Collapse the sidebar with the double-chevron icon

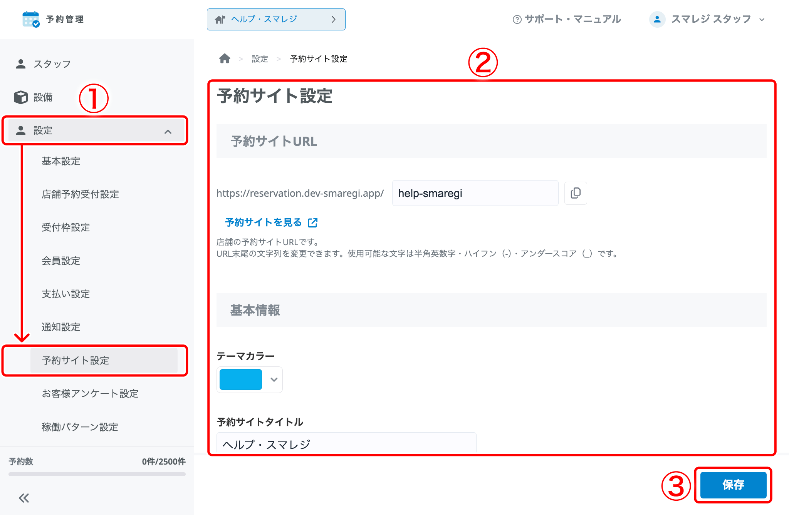24,498
